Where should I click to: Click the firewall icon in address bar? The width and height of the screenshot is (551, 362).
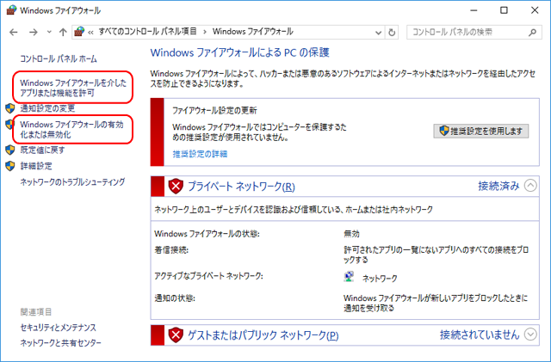80,32
